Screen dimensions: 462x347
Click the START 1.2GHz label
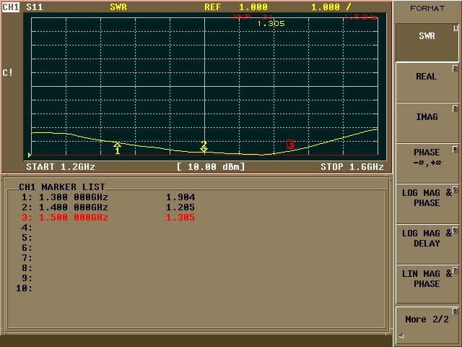click(61, 167)
